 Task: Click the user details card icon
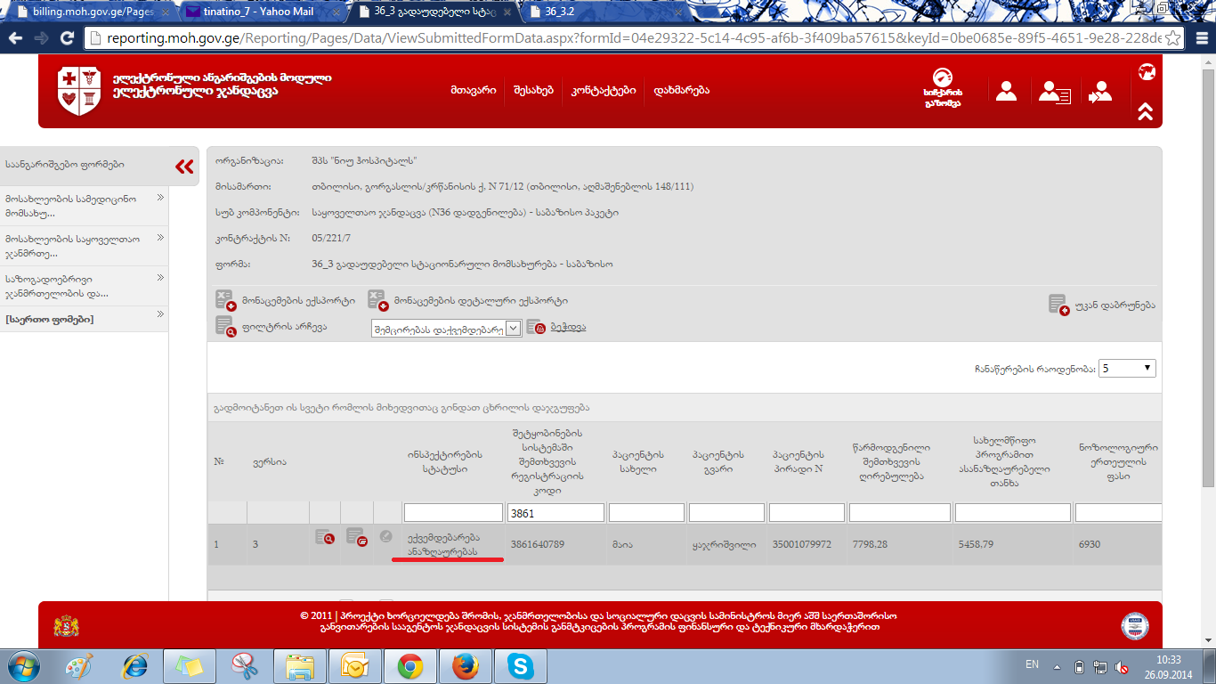[1055, 92]
